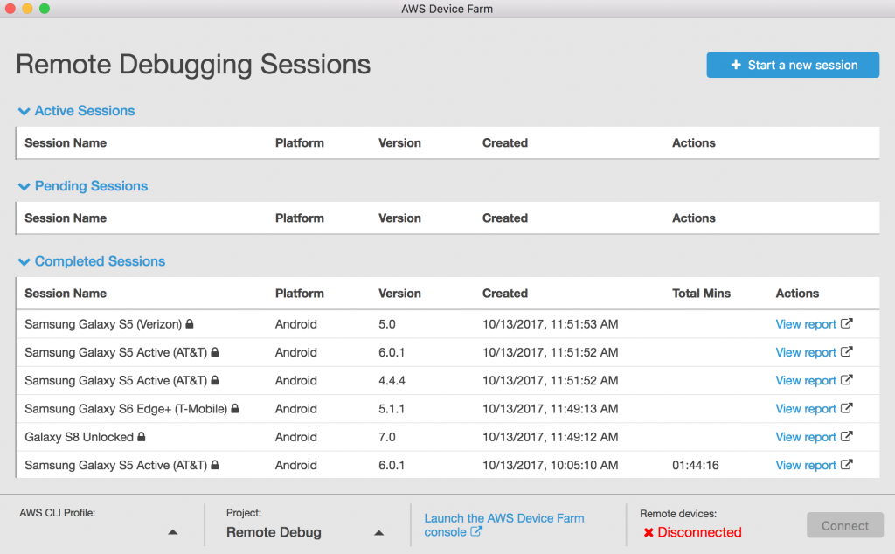The height and width of the screenshot is (554, 895).
Task: Click the greyed-out Connect button
Action: (845, 525)
